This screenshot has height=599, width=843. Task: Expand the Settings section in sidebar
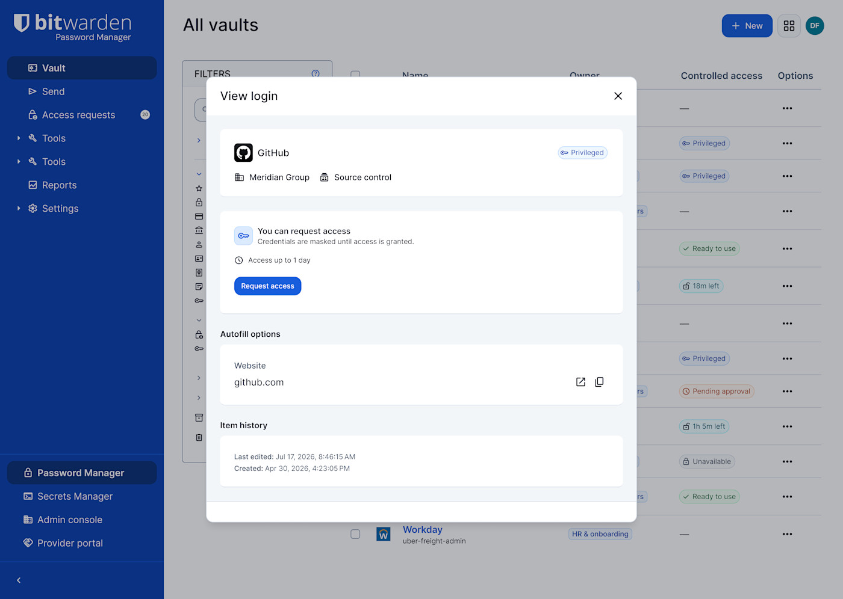click(19, 209)
